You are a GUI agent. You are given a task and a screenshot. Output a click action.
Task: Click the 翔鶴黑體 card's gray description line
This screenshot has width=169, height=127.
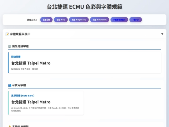(24, 69)
